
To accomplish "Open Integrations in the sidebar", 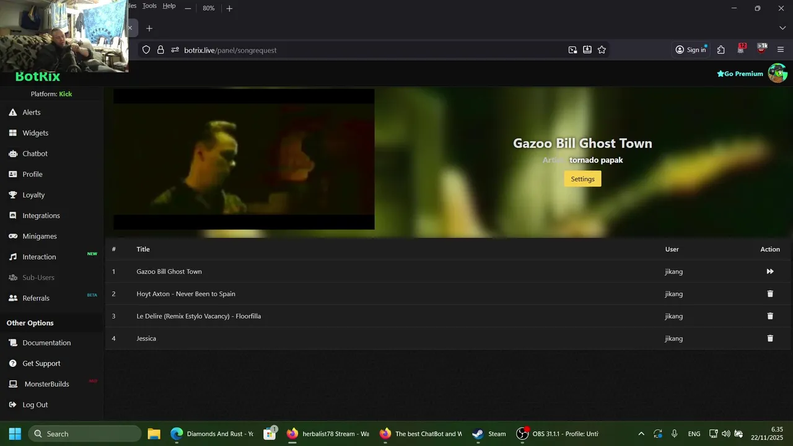I will pyautogui.click(x=41, y=216).
